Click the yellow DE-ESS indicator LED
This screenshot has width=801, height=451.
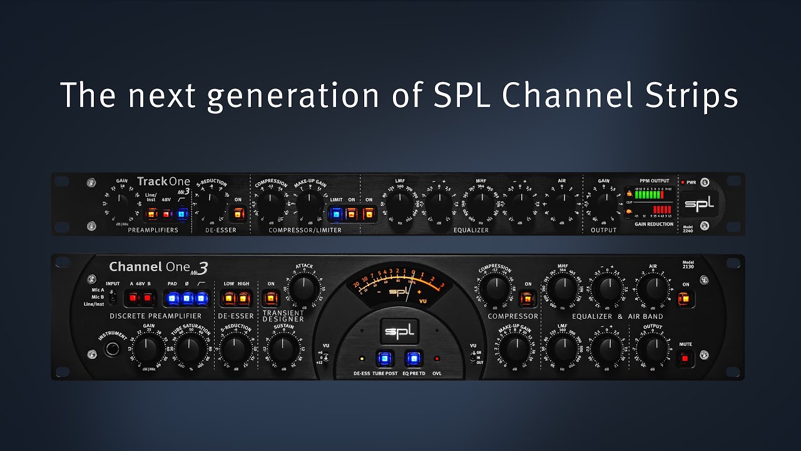pyautogui.click(x=362, y=359)
